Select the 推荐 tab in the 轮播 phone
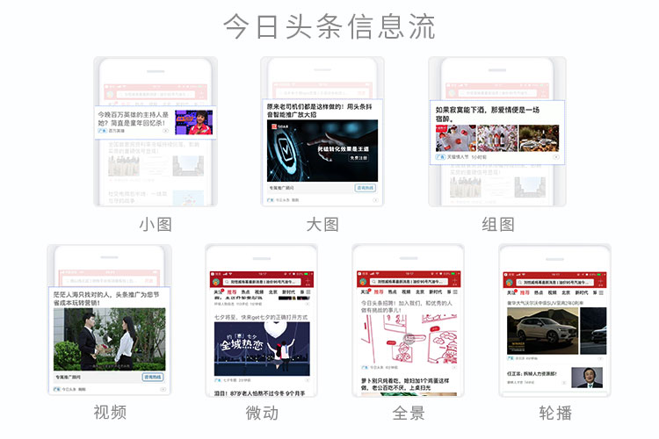The image size is (659, 439). pyautogui.click(x=525, y=292)
